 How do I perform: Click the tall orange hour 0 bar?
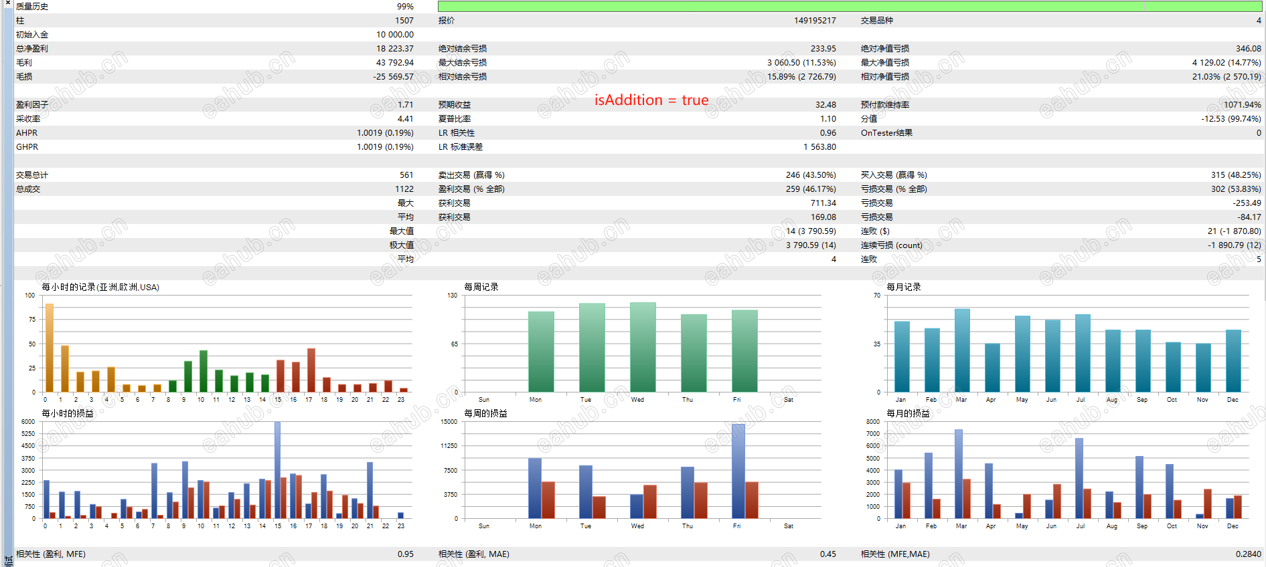click(49, 348)
